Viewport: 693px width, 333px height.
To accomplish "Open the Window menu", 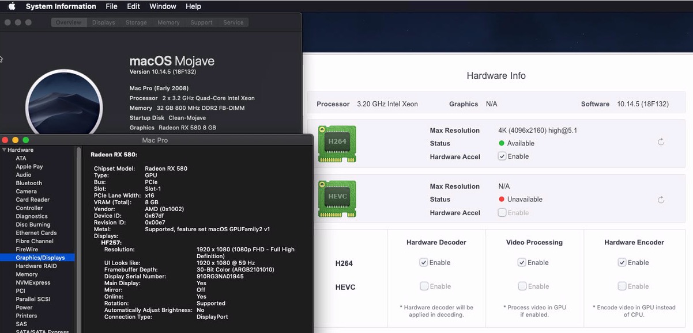I will tap(163, 6).
